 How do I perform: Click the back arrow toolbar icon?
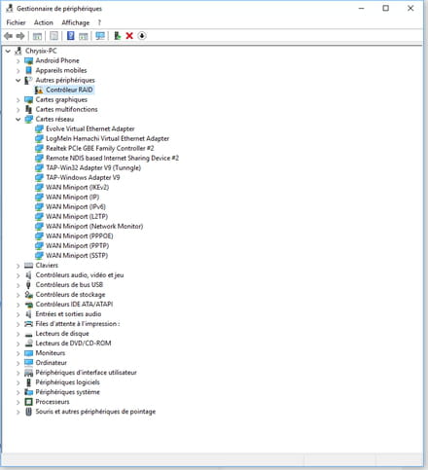coord(9,36)
